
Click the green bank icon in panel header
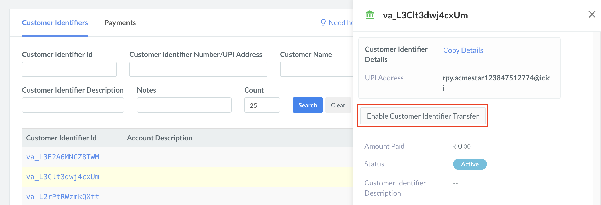370,15
